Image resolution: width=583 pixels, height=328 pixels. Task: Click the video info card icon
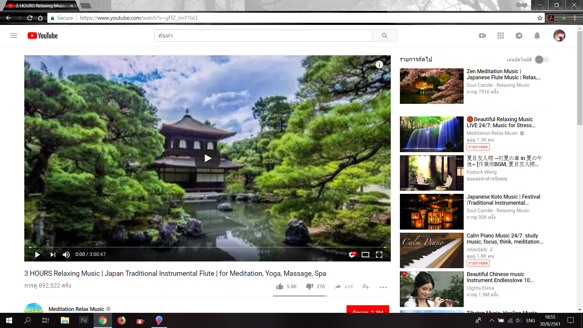379,64
